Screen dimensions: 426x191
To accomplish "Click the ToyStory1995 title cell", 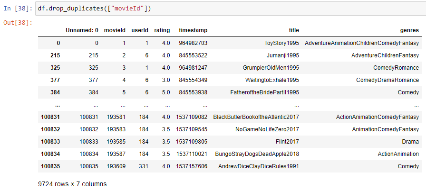I will [x=281, y=43].
